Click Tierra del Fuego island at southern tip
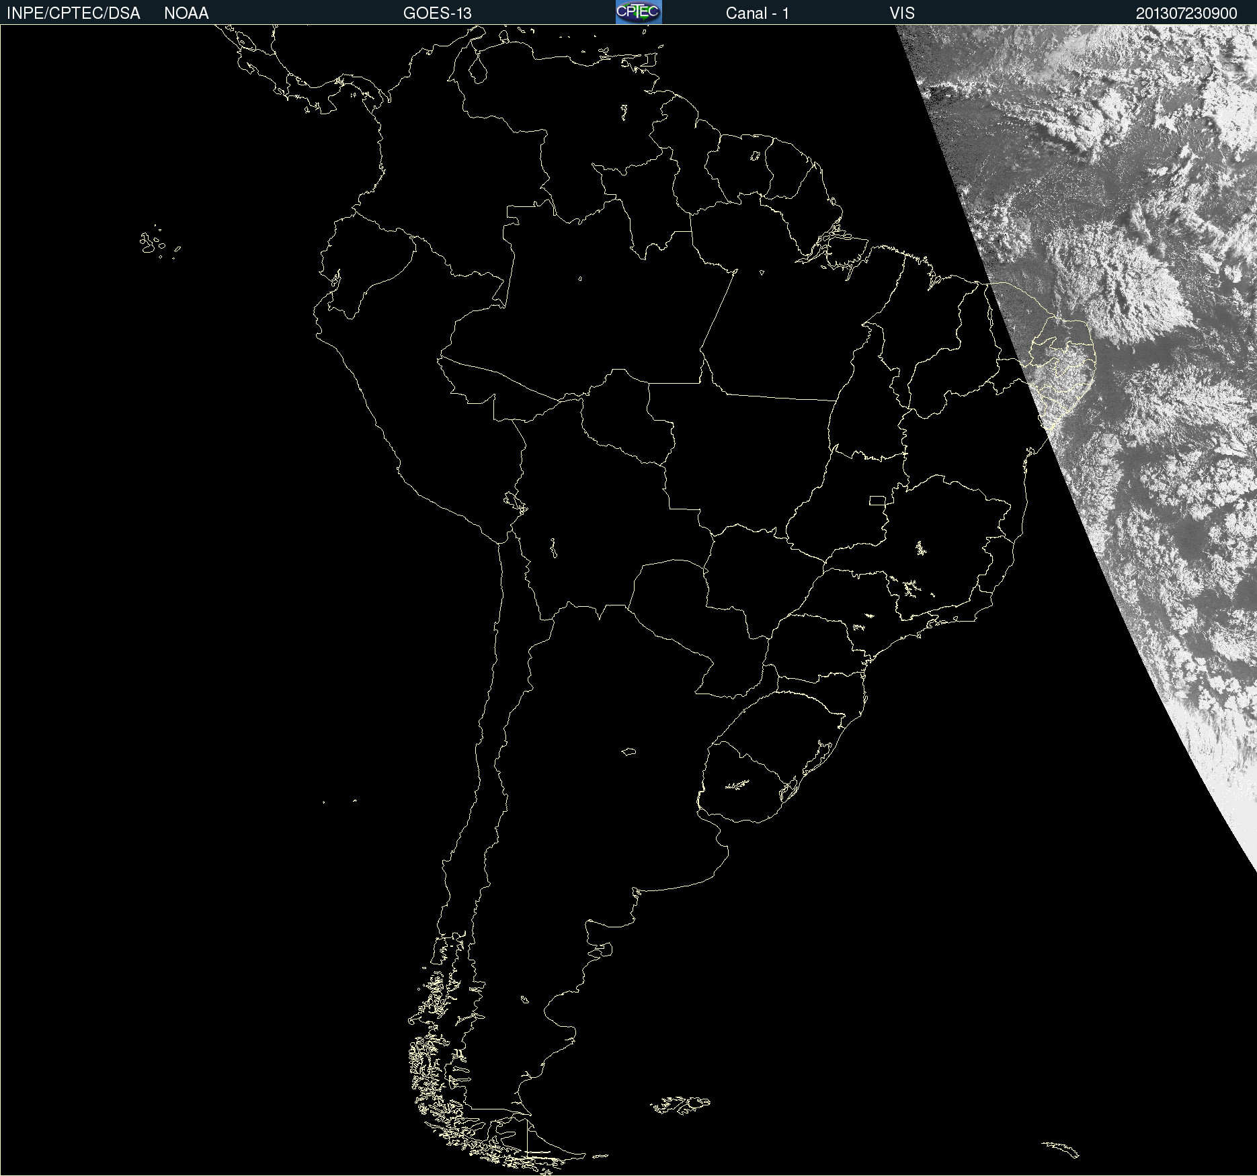This screenshot has width=1257, height=1176. (x=544, y=1142)
